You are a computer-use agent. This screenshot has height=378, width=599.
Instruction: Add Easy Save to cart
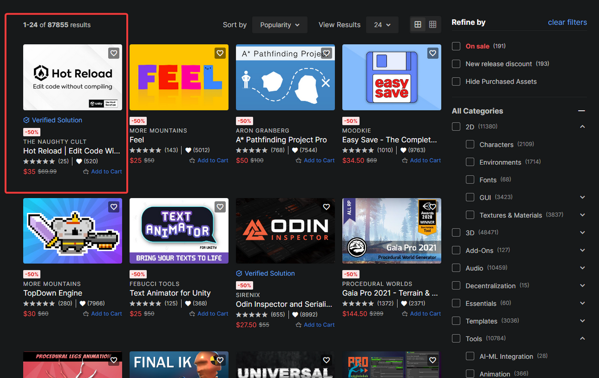tap(421, 160)
